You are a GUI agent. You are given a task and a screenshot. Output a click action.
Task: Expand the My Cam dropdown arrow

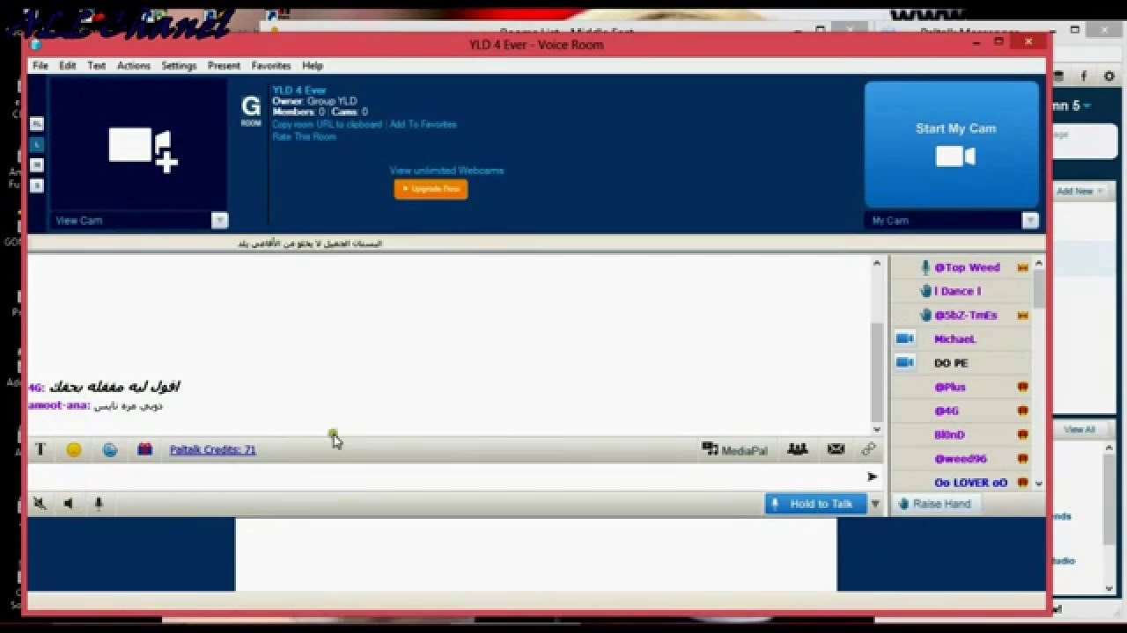point(1029,221)
